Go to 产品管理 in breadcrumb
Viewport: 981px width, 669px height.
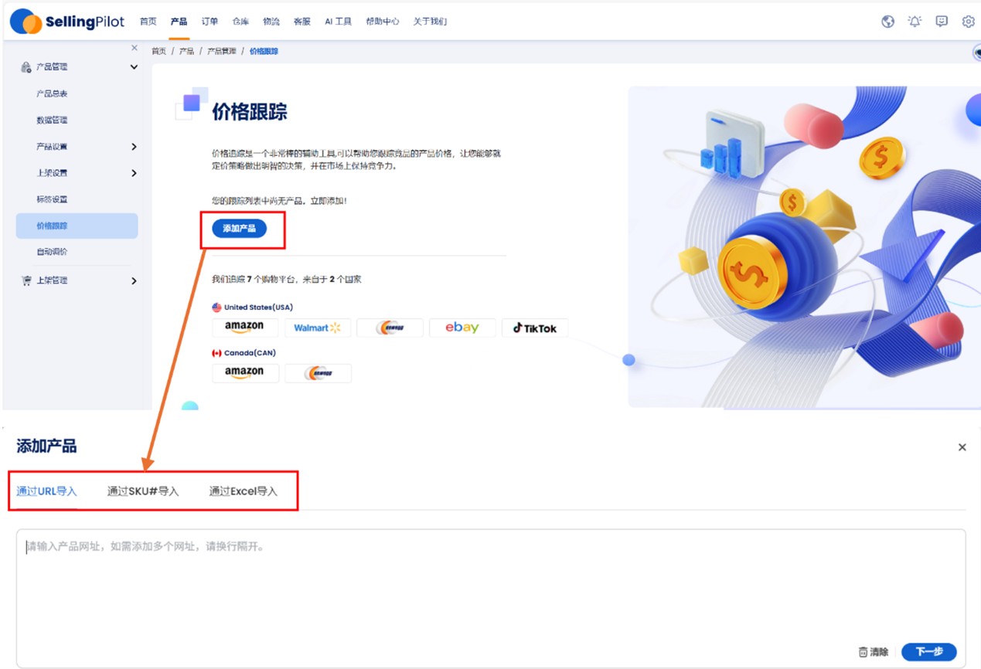(x=222, y=52)
